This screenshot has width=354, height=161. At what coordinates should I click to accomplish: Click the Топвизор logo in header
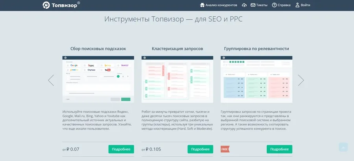(x=61, y=5)
